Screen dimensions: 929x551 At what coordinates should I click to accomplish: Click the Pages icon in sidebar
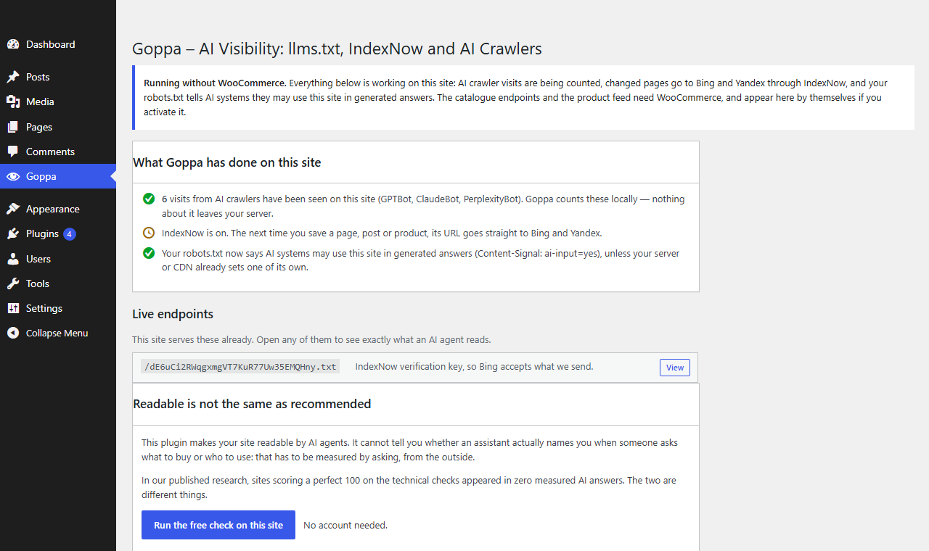pyautogui.click(x=13, y=127)
